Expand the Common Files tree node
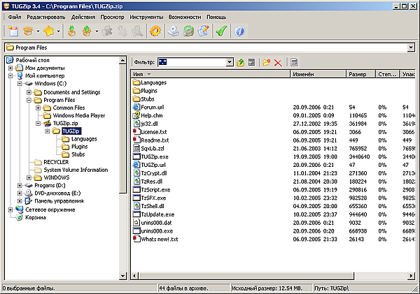 (38, 108)
